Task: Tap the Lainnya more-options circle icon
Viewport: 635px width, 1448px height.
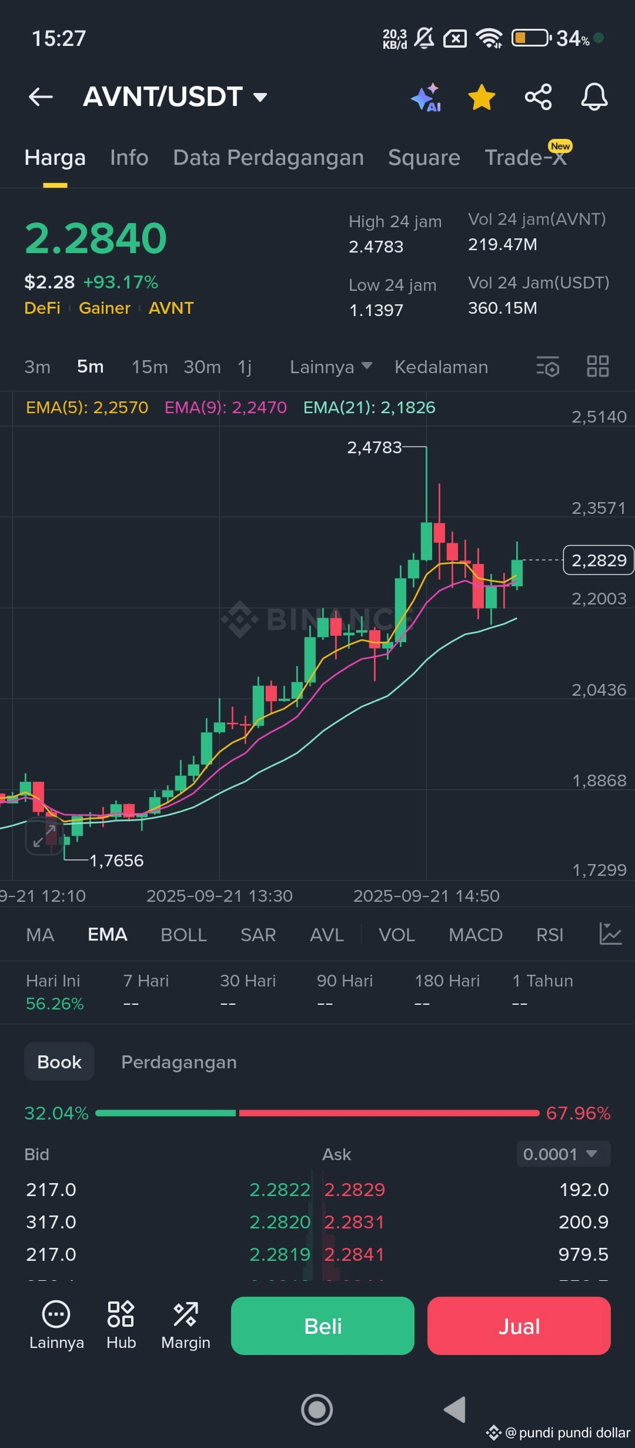Action: pos(56,1326)
